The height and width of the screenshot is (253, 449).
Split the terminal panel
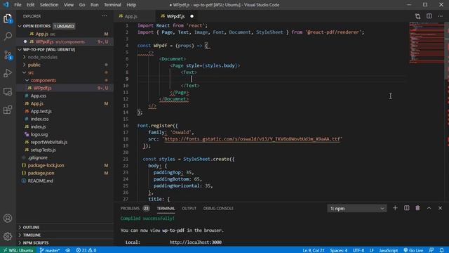407,208
